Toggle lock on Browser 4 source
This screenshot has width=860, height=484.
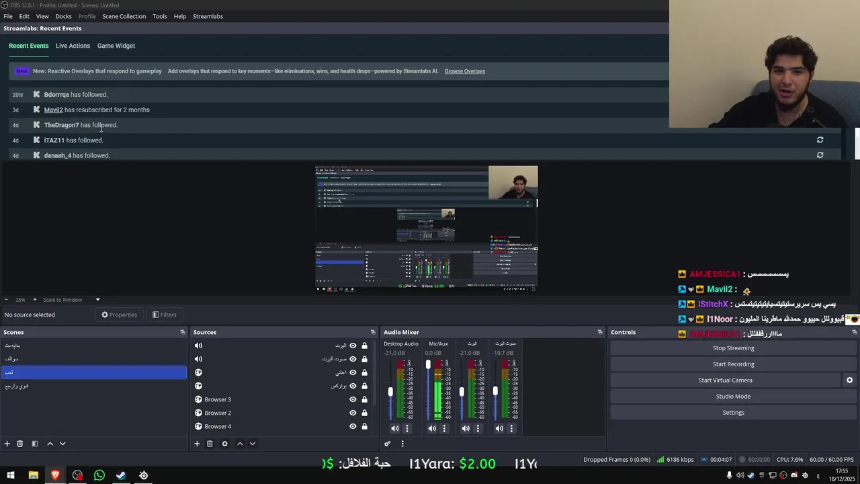click(364, 426)
